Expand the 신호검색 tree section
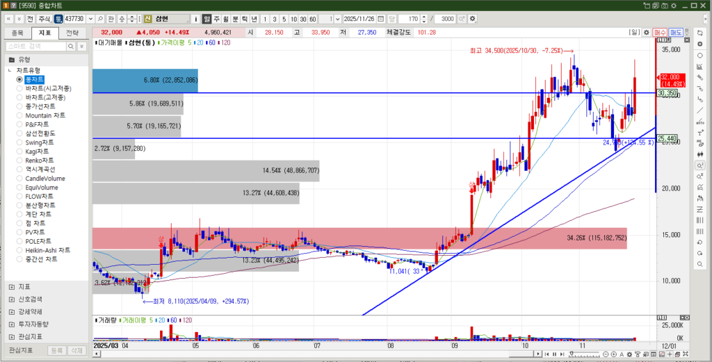Image resolution: width=712 pixels, height=362 pixels. click(x=11, y=299)
